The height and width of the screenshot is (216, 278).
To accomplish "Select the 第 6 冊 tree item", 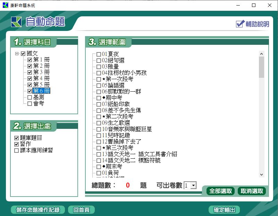I will [x=41, y=91].
